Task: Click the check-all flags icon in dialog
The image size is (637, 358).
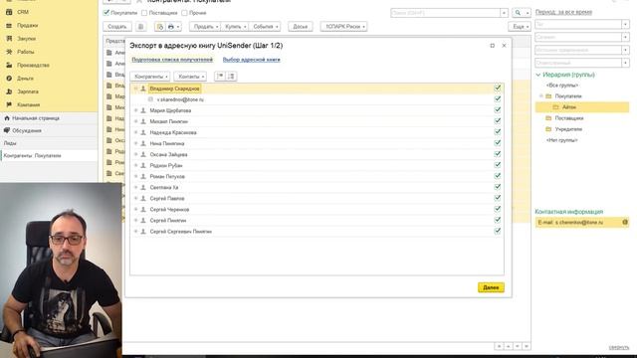Action: pyautogui.click(x=220, y=76)
